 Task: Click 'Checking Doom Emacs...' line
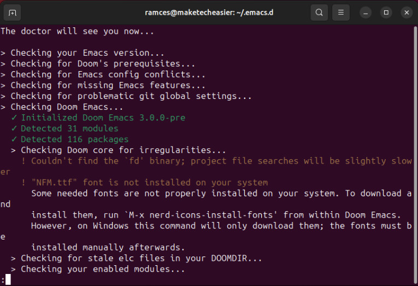[x=62, y=107]
